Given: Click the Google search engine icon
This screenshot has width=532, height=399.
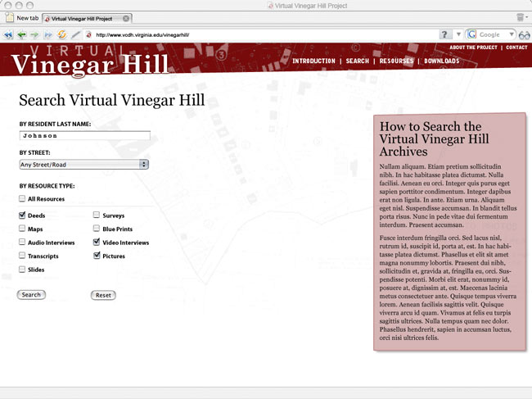Looking at the screenshot, I should pos(471,34).
